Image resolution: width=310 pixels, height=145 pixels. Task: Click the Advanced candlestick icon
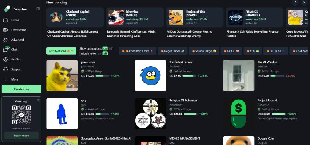point(5,40)
